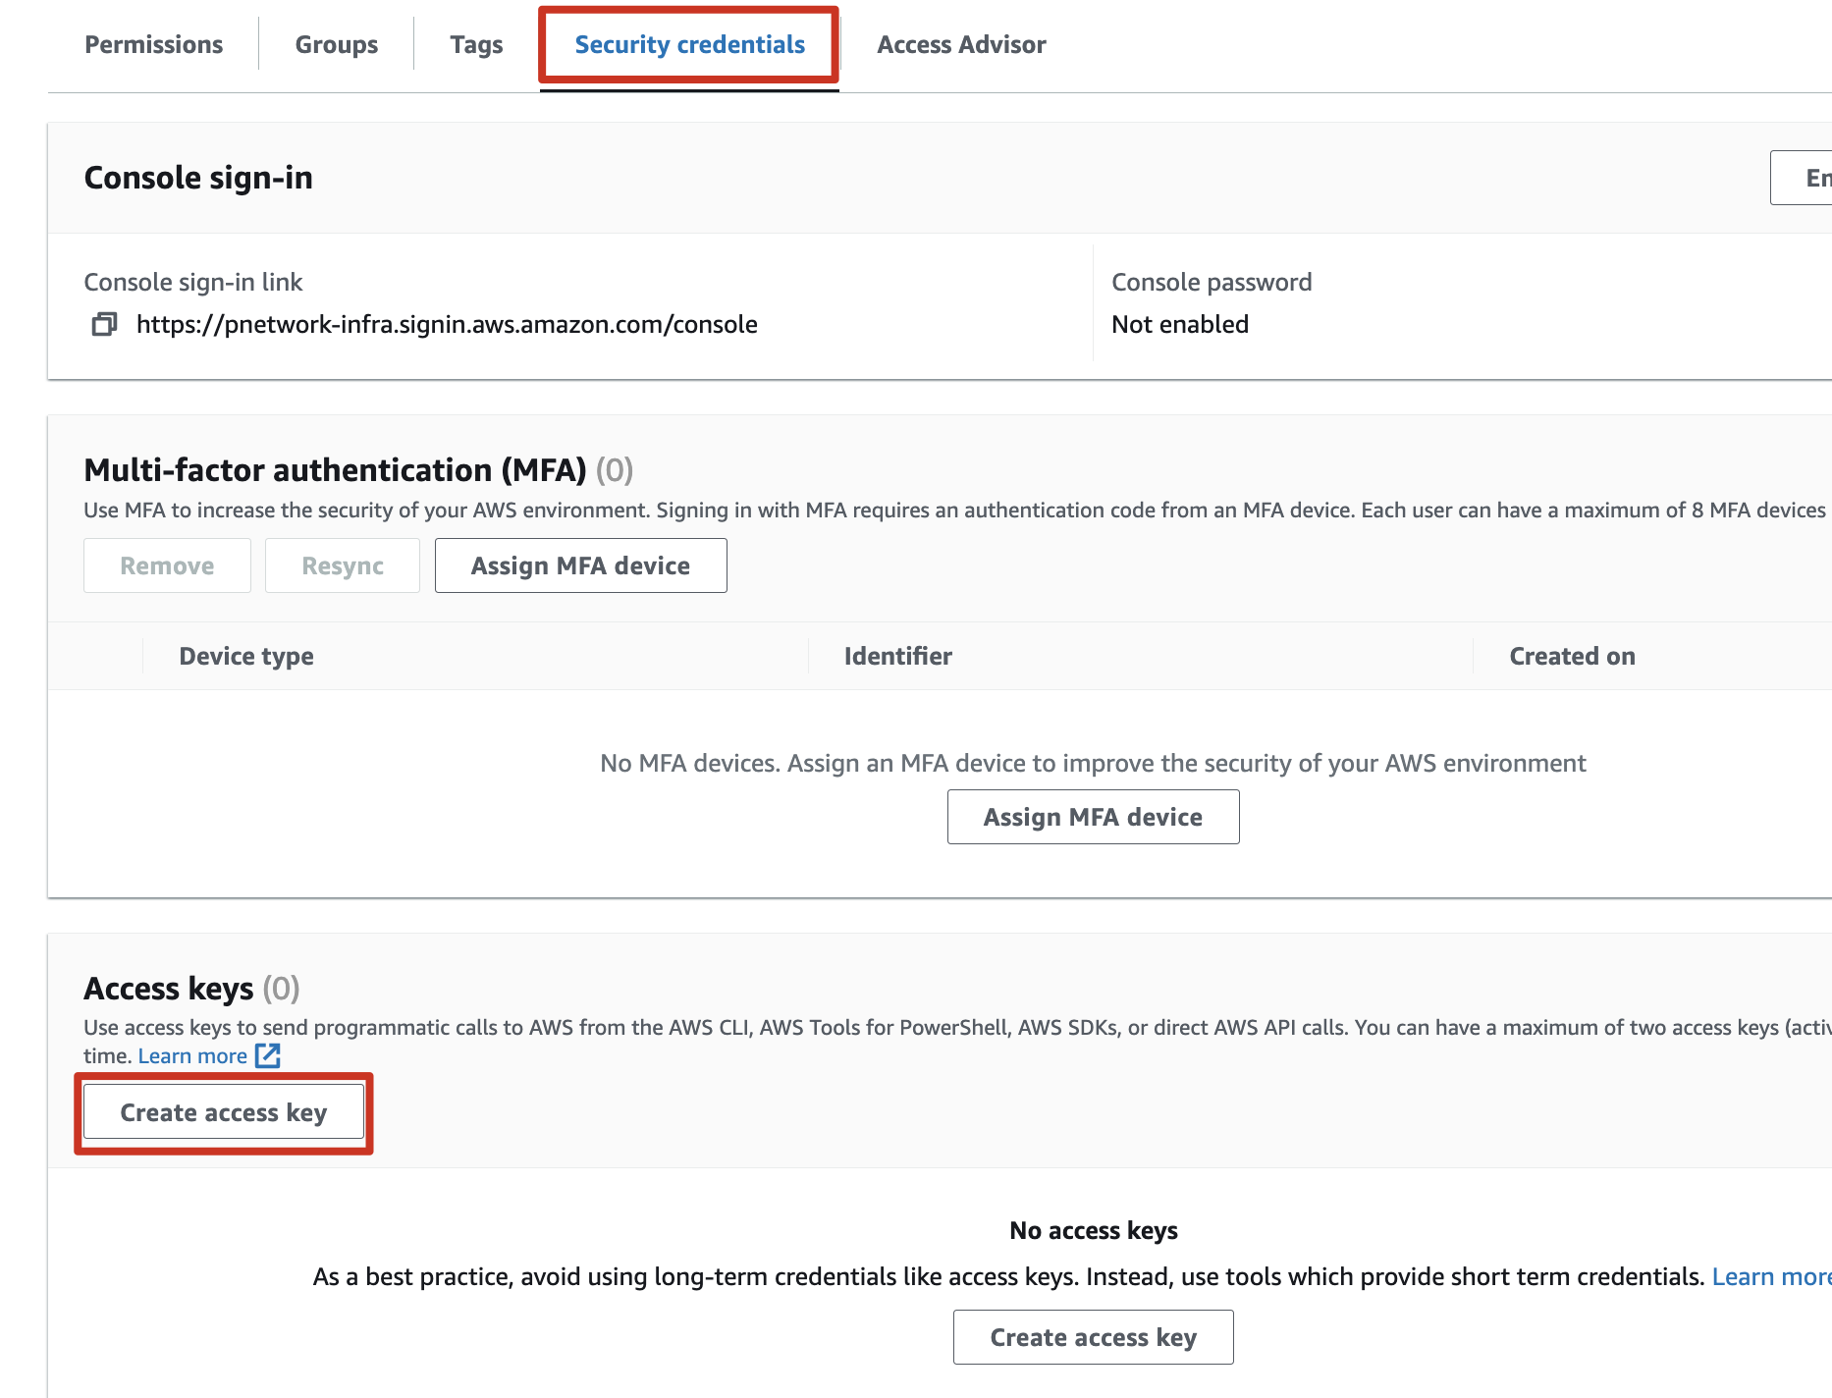
Task: Sort by Identifier column header
Action: coord(898,656)
